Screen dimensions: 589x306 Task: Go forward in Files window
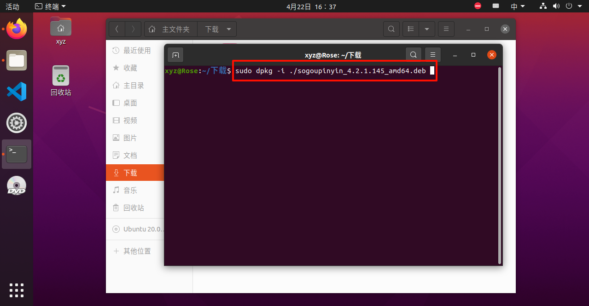pos(133,29)
